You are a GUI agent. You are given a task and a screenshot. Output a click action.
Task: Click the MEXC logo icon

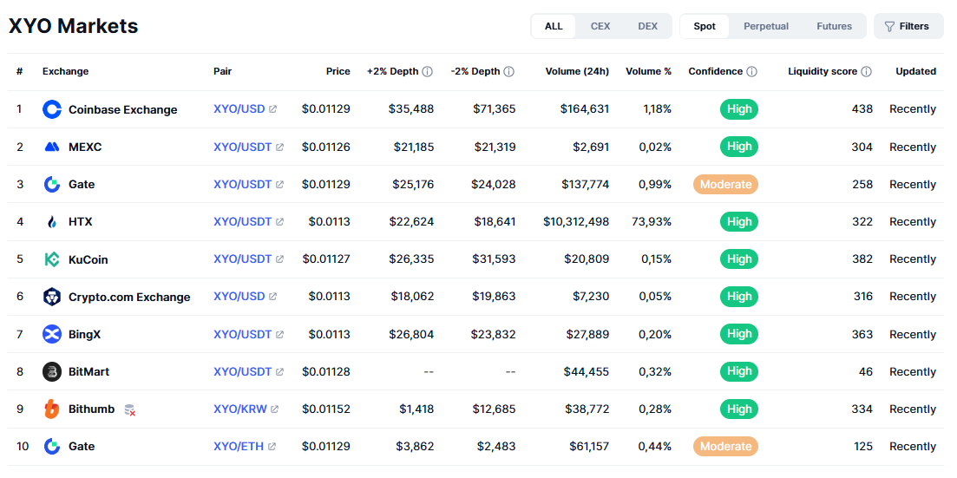click(x=52, y=147)
